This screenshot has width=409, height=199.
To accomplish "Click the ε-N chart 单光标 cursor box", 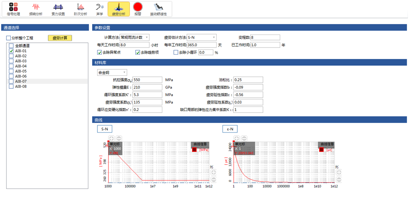I will tap(244, 149).
